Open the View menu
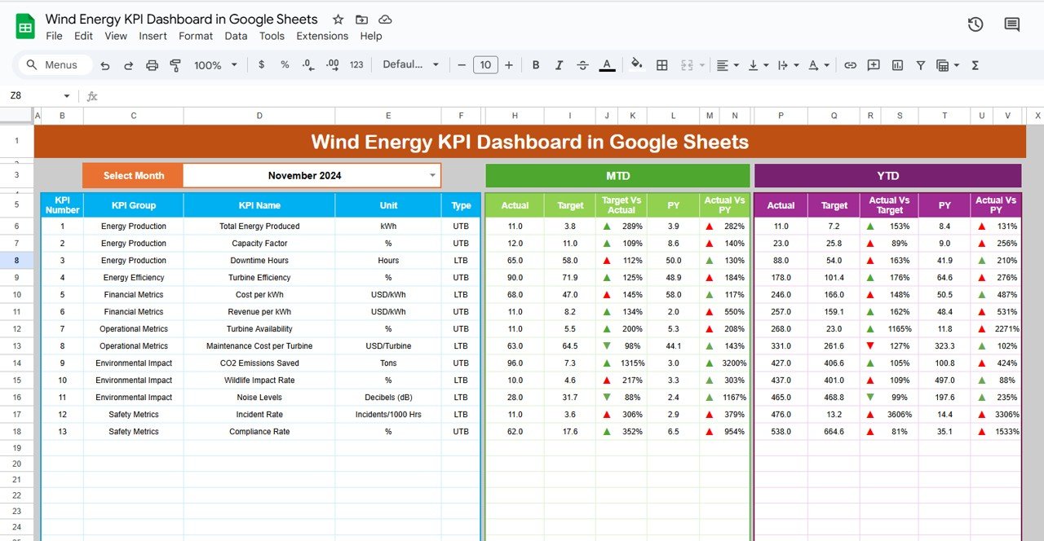 pyautogui.click(x=116, y=36)
